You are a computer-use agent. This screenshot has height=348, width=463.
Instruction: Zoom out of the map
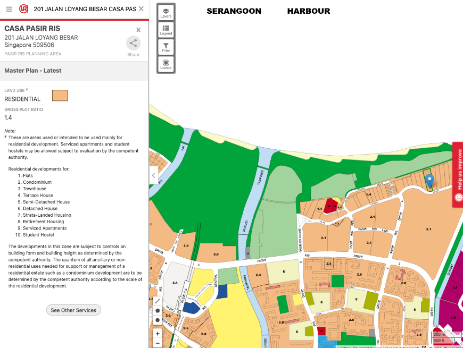[x=158, y=343]
